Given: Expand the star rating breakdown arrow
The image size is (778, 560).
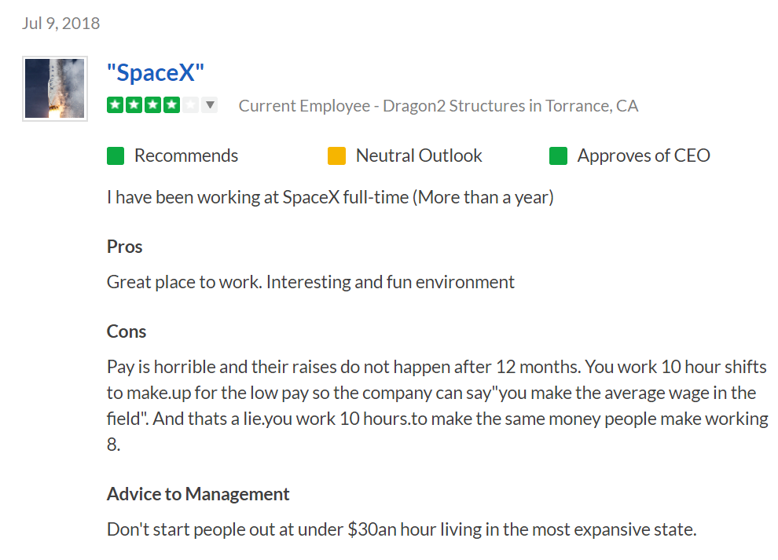Looking at the screenshot, I should (x=210, y=105).
